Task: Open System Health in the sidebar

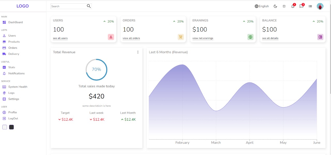Action: pyautogui.click(x=18, y=87)
